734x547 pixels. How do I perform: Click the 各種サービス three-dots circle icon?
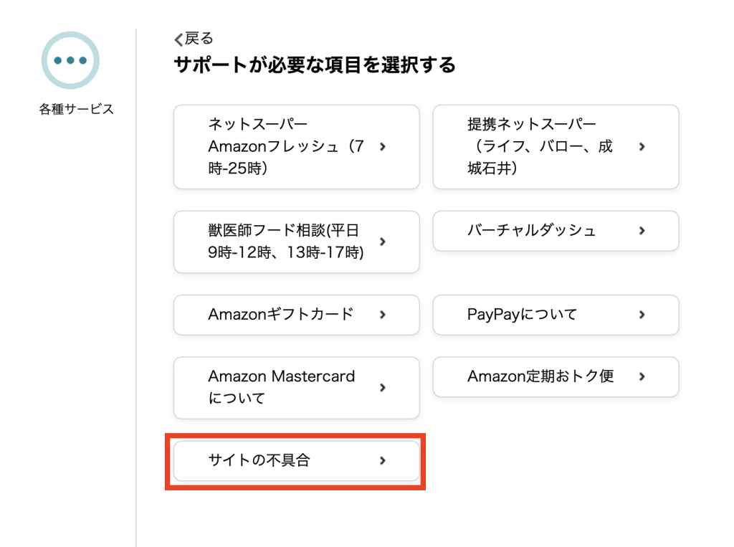(x=70, y=60)
